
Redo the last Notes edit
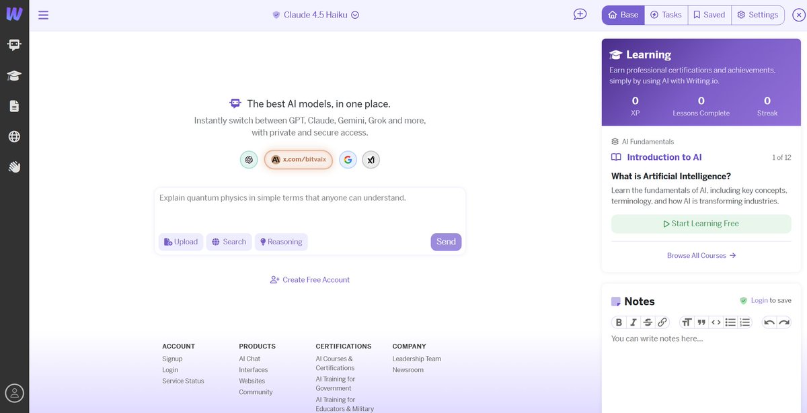pyautogui.click(x=784, y=322)
